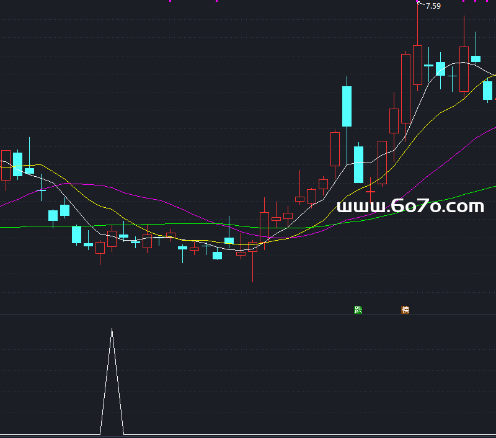The image size is (496, 438).
Task: Click the arrow pointing to the 7.59 high
Action: [x=420, y=4]
